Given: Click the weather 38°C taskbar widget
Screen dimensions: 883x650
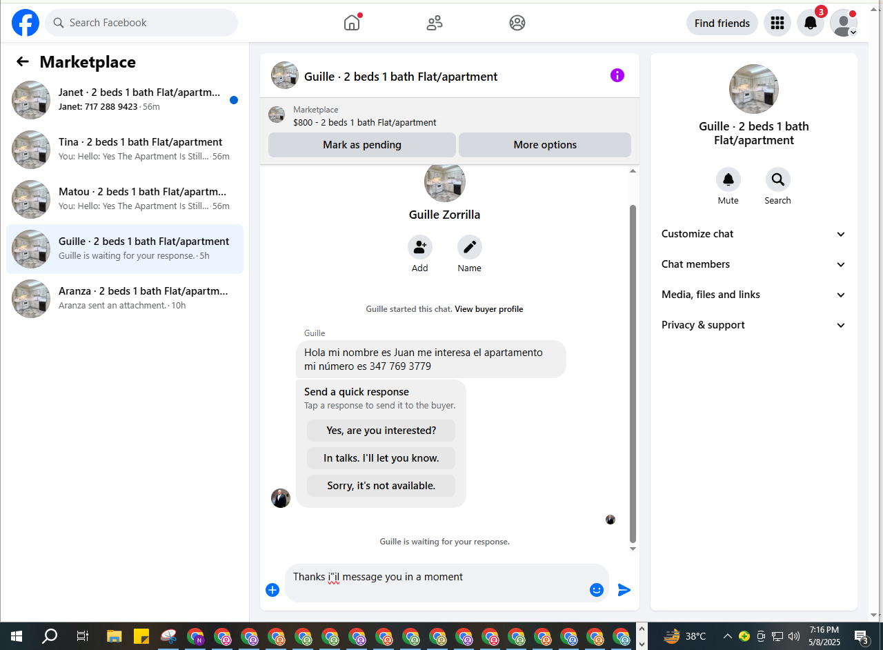Looking at the screenshot, I should 685,636.
